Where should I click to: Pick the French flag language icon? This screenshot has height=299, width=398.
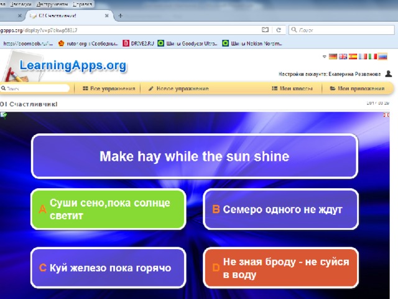tap(363, 57)
